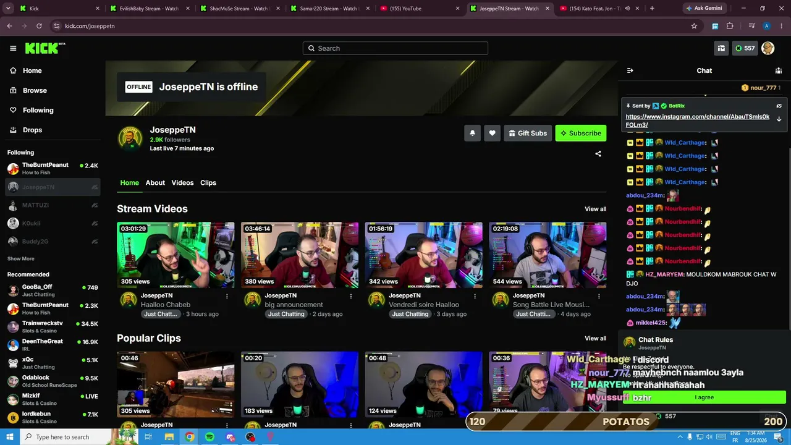View all Popular Clips
This screenshot has height=445, width=791.
pyautogui.click(x=596, y=338)
